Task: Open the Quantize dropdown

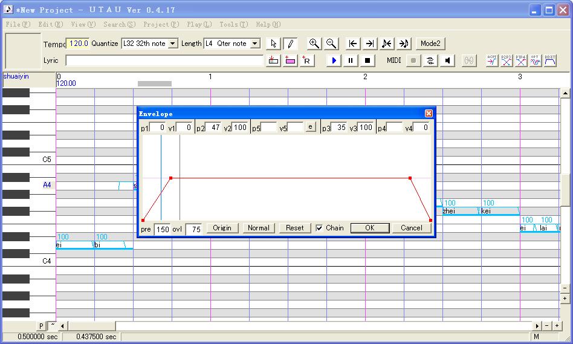Action: coord(173,44)
